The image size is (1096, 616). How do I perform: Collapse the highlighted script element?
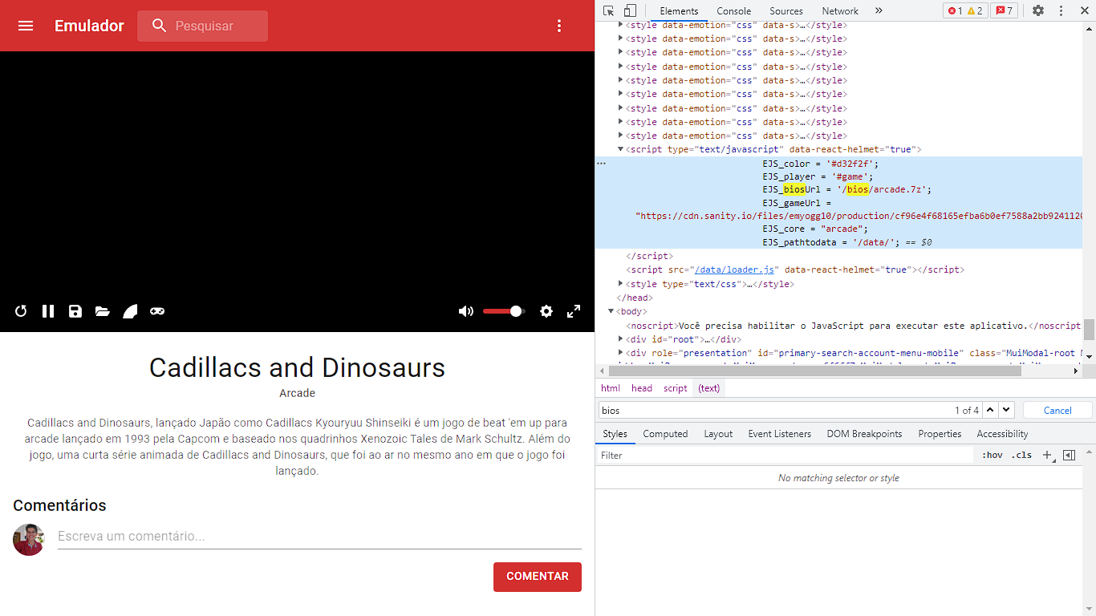pos(619,149)
